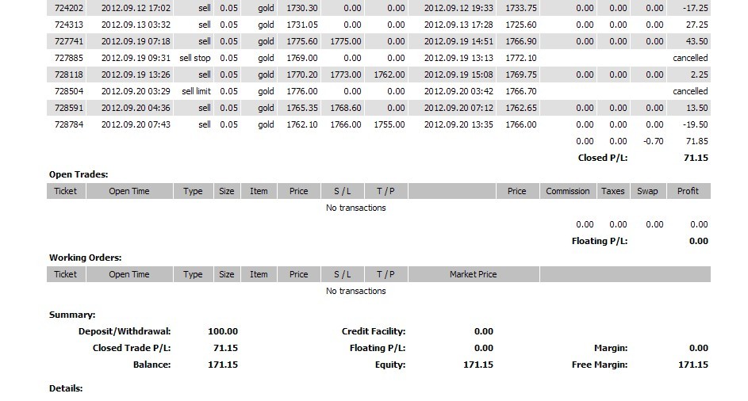This screenshot has height=401, width=748.
Task: Click the Balance value 171.15
Action: click(223, 365)
